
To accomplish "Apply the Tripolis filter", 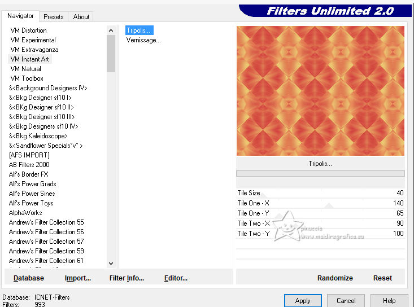I will click(303, 301).
